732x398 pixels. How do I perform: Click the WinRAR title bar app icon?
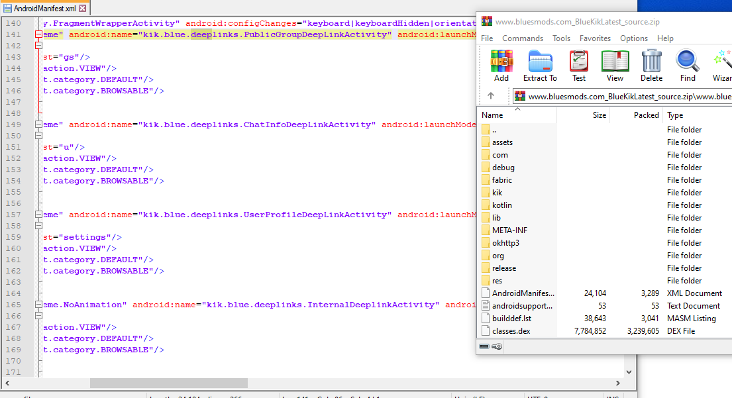pyautogui.click(x=487, y=21)
